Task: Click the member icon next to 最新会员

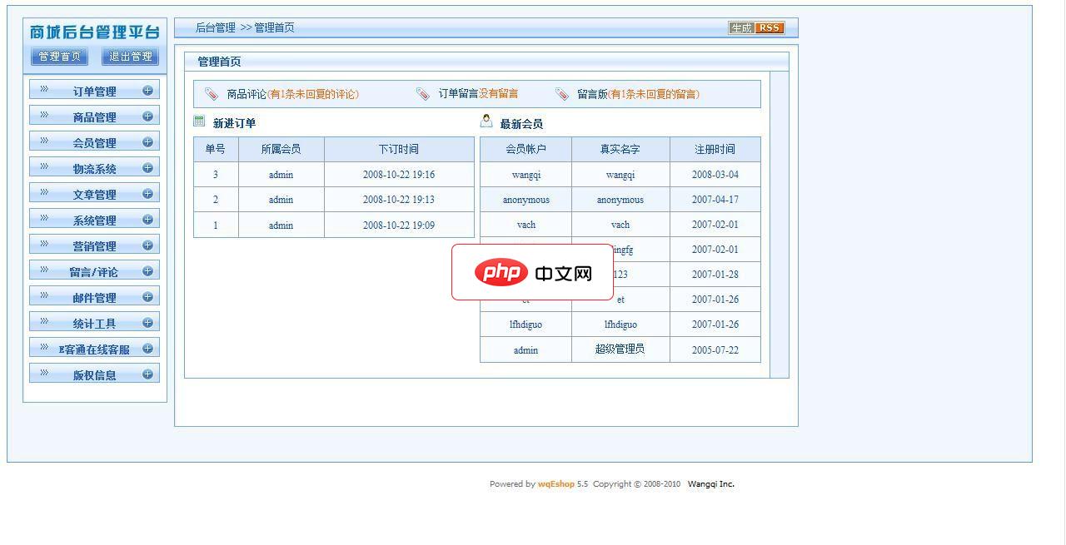Action: 486,121
